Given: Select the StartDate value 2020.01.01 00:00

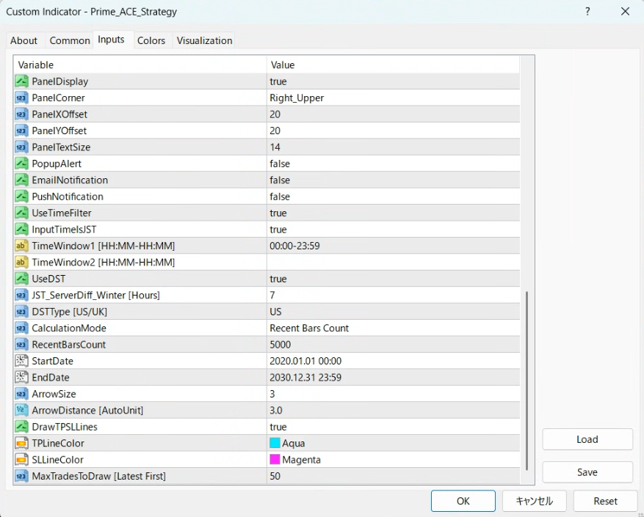Looking at the screenshot, I should 393,361.
